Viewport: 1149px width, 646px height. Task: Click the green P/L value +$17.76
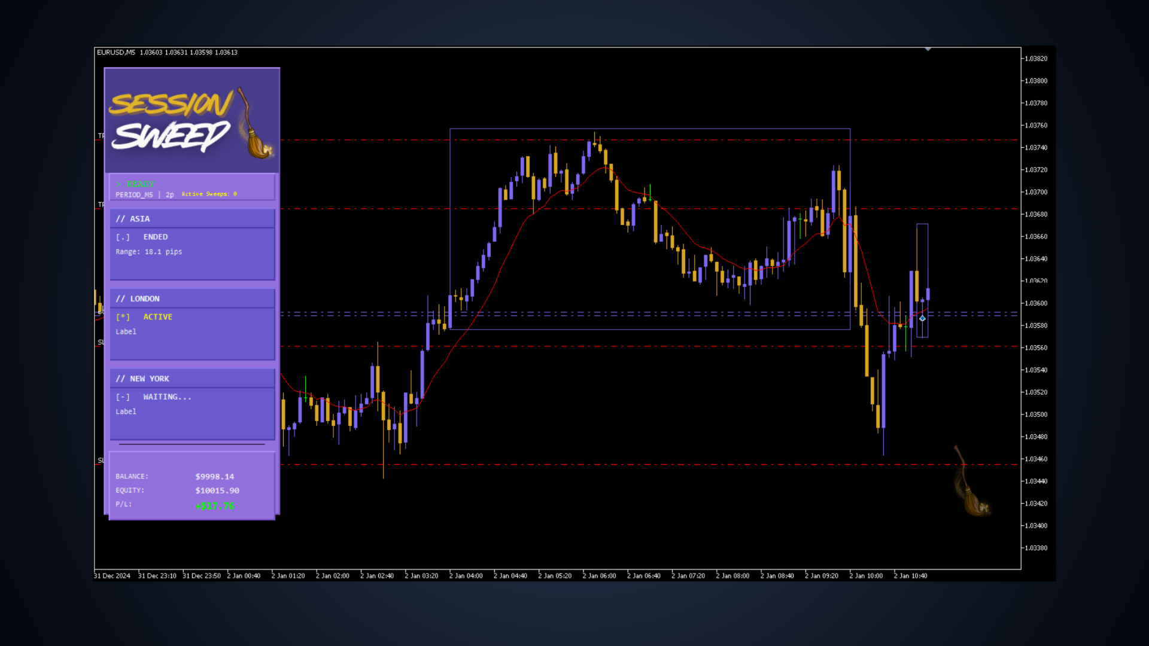click(x=214, y=506)
